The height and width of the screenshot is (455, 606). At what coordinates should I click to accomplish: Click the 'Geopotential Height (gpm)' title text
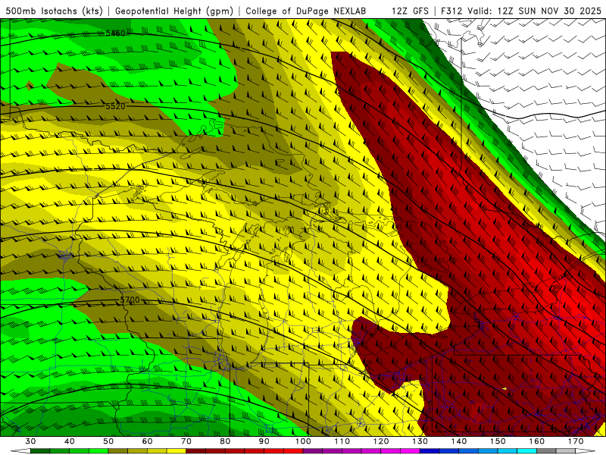[174, 11]
